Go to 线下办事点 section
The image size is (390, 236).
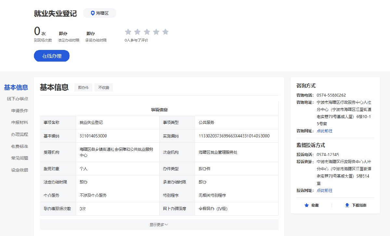click(18, 99)
